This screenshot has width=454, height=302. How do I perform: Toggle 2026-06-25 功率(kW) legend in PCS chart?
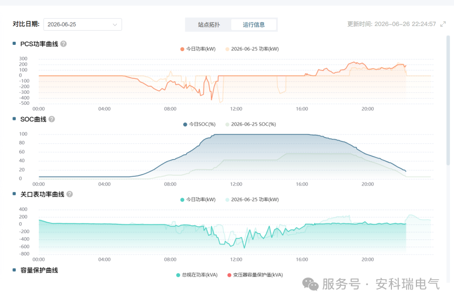tap(252, 49)
